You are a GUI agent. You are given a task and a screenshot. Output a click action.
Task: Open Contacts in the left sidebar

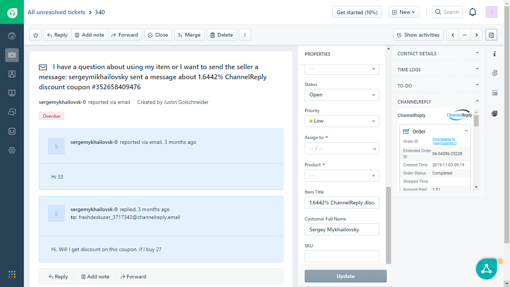pyautogui.click(x=12, y=74)
